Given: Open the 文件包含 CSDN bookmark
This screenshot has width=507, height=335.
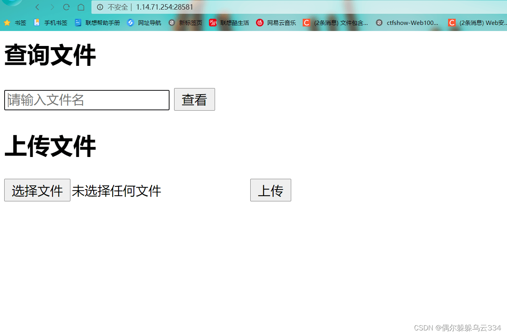Looking at the screenshot, I should 335,23.
